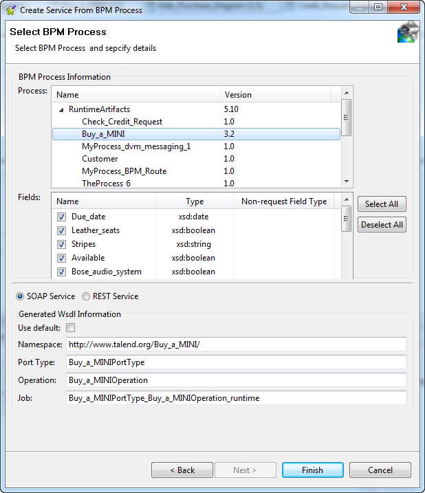Viewport: 425px width, 493px height.
Task: Toggle the Leather_seats field checkbox
Action: pos(62,230)
